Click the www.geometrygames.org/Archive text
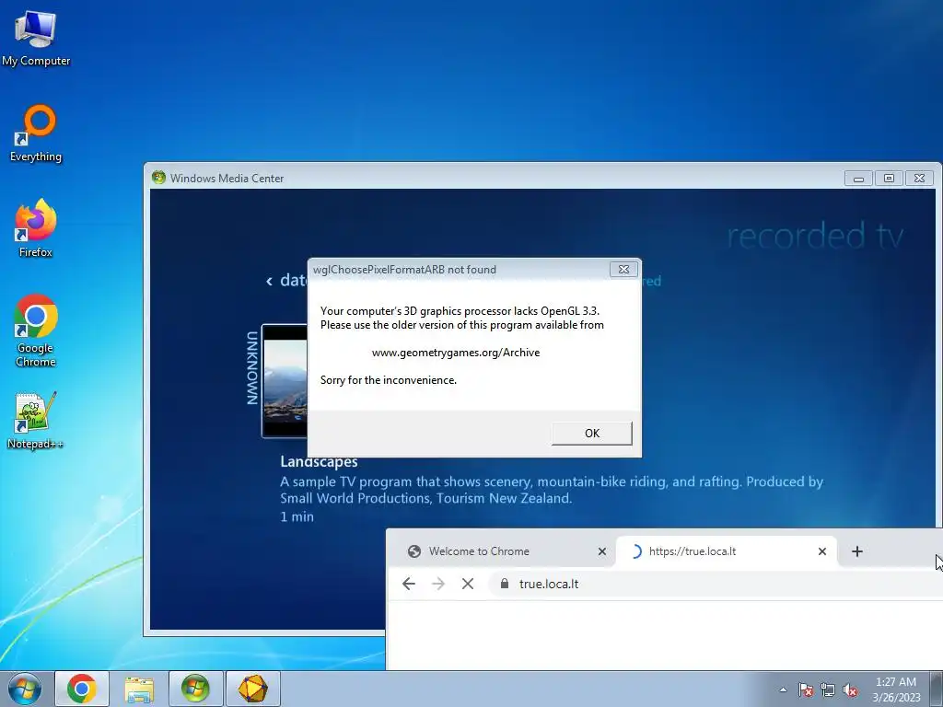This screenshot has width=943, height=707. pyautogui.click(x=456, y=353)
